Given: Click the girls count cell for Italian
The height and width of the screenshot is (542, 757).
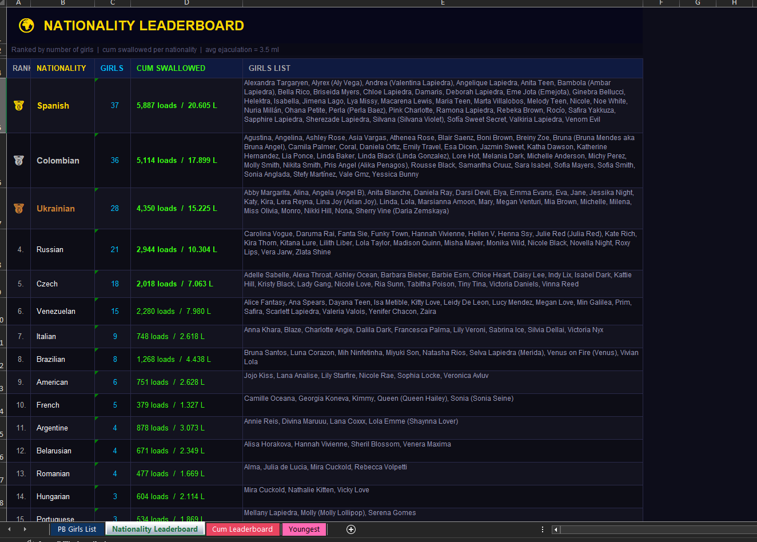Looking at the screenshot, I should click(x=114, y=337).
